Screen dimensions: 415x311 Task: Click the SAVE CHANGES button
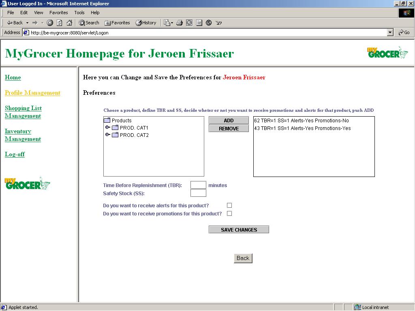coord(239,230)
